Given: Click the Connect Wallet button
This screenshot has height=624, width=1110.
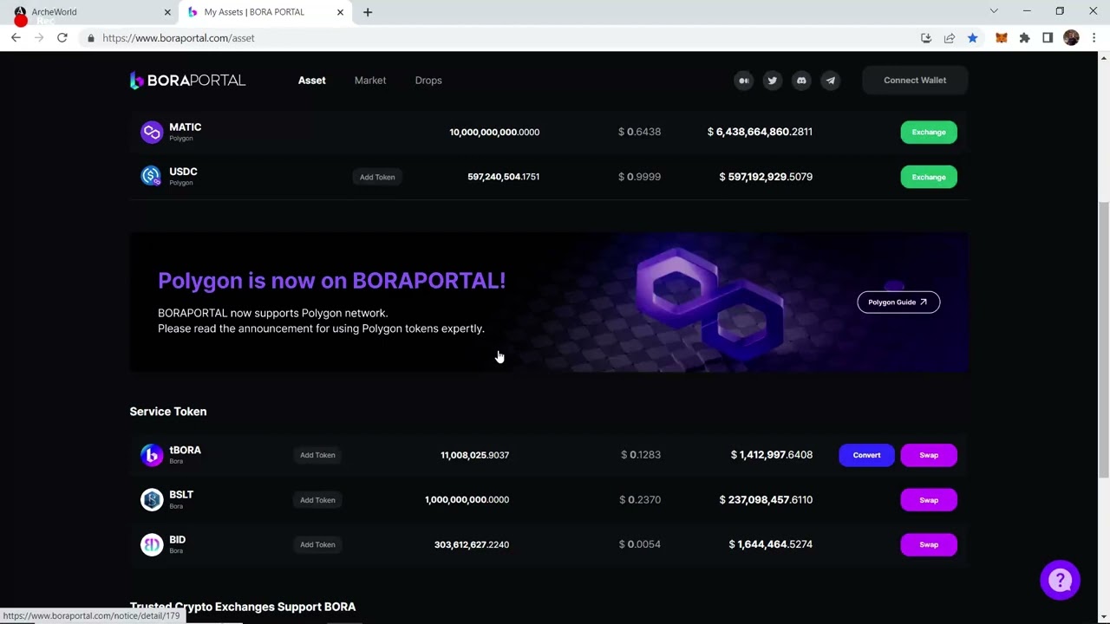Looking at the screenshot, I should [x=915, y=81].
